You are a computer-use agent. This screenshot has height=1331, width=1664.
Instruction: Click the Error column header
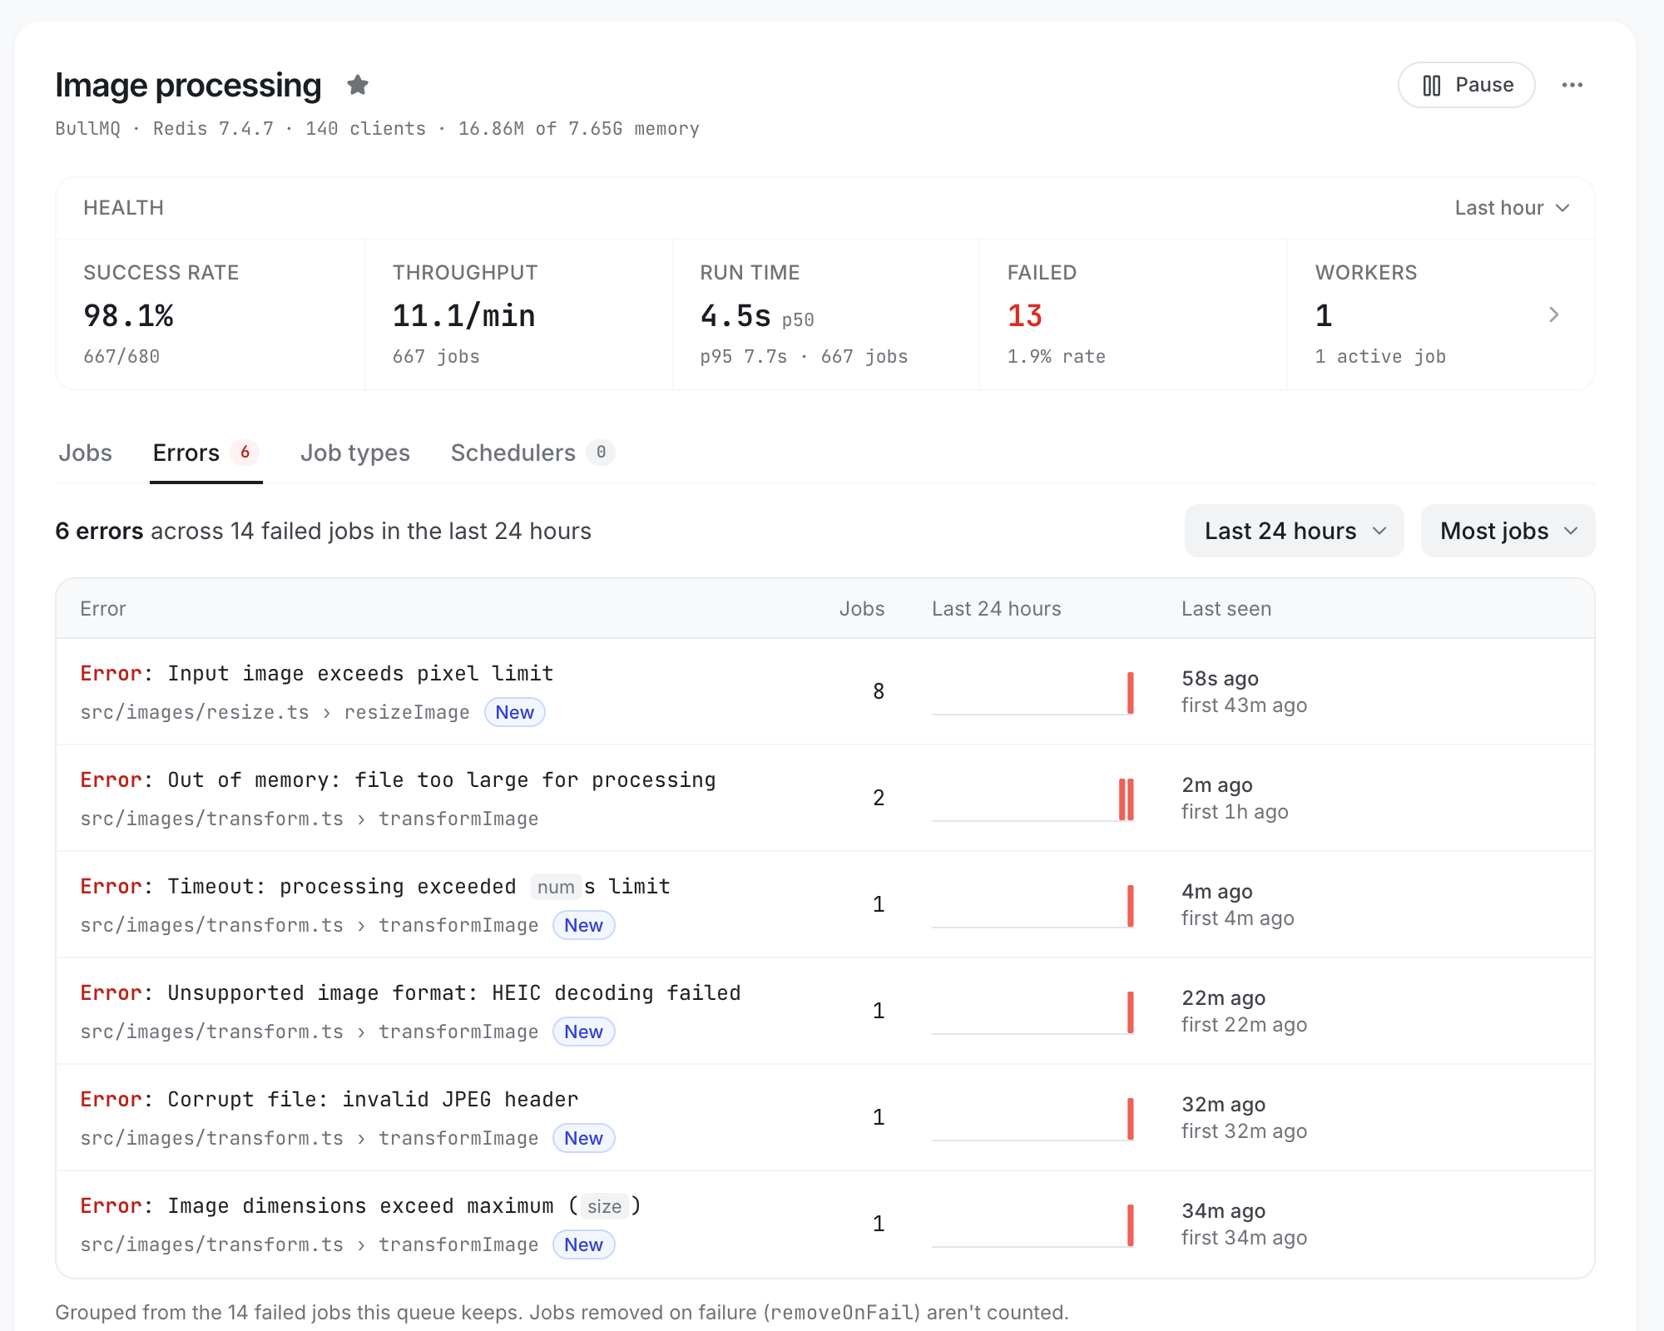[x=102, y=609]
